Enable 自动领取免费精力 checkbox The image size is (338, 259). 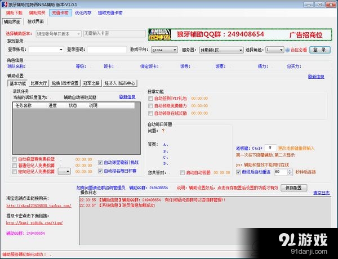click(150, 106)
